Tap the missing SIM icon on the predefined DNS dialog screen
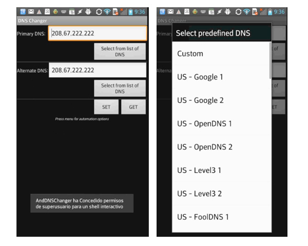Screen dimensions: 308x246 click(255, 12)
